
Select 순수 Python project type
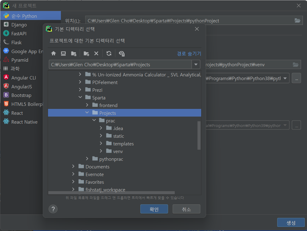click(30, 16)
